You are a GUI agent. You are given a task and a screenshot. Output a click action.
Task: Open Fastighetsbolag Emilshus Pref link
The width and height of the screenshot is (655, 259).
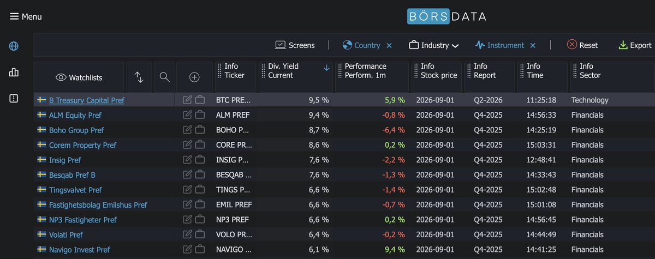click(98, 205)
